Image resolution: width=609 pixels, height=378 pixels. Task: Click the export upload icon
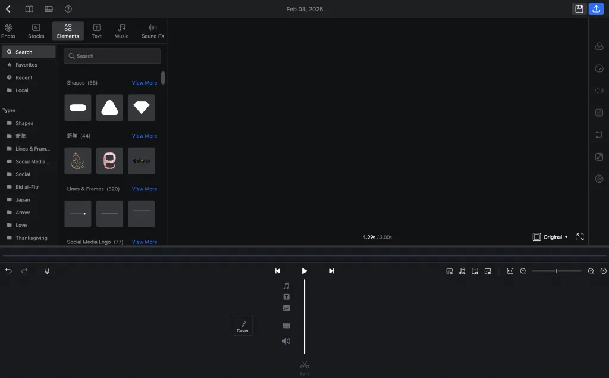tap(595, 9)
